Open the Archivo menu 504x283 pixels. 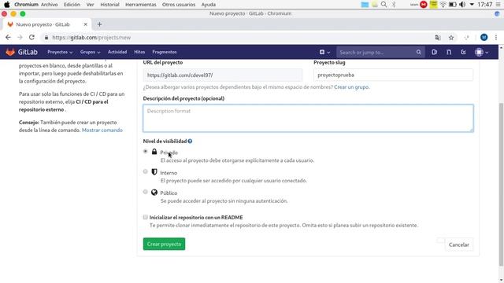(x=49, y=5)
